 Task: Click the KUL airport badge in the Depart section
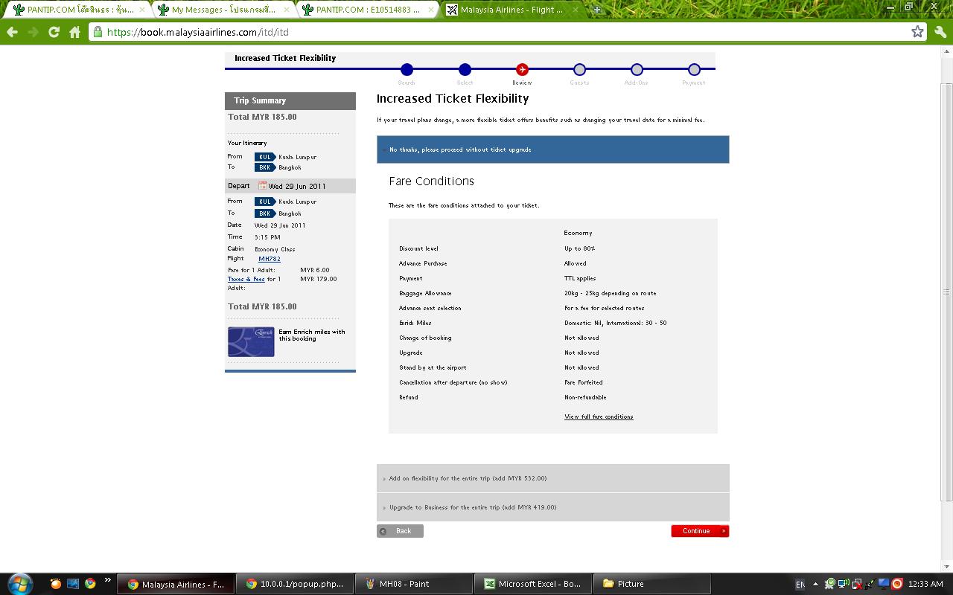tap(265, 202)
